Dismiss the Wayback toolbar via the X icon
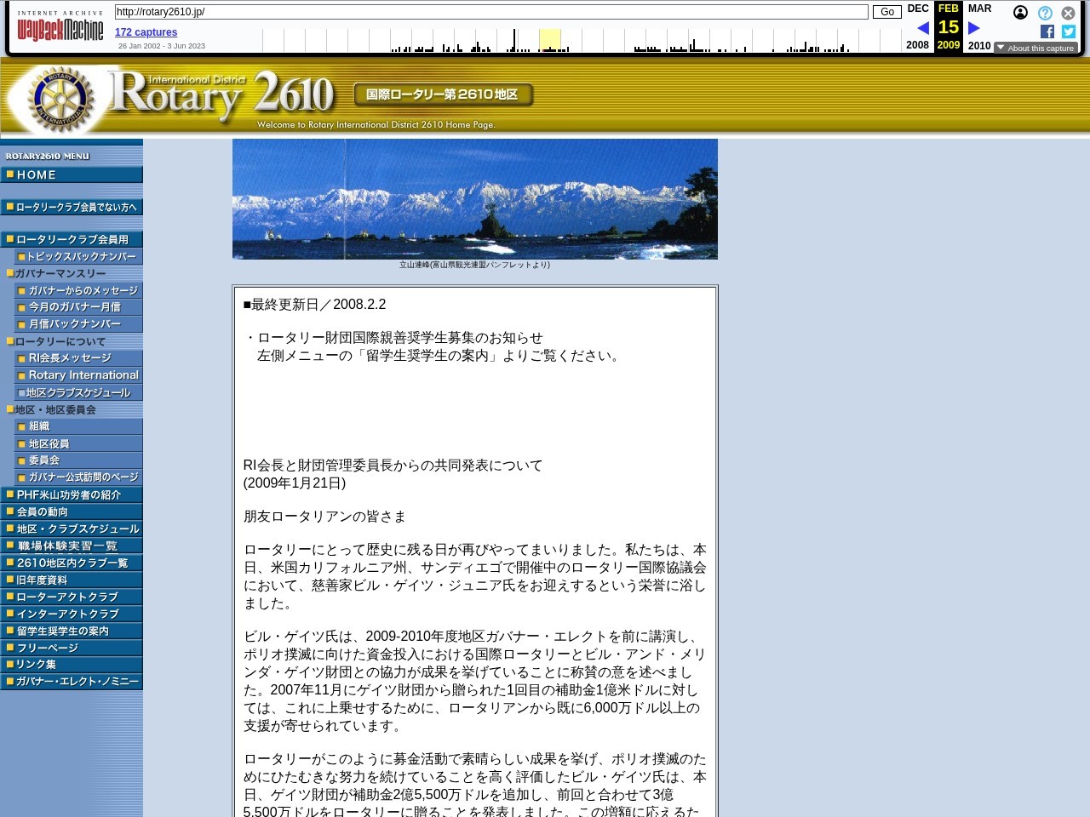The height and width of the screenshot is (817, 1090). coord(1068,13)
